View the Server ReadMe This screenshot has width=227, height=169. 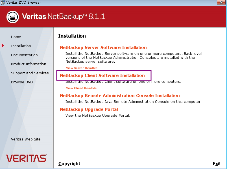tap(82, 68)
